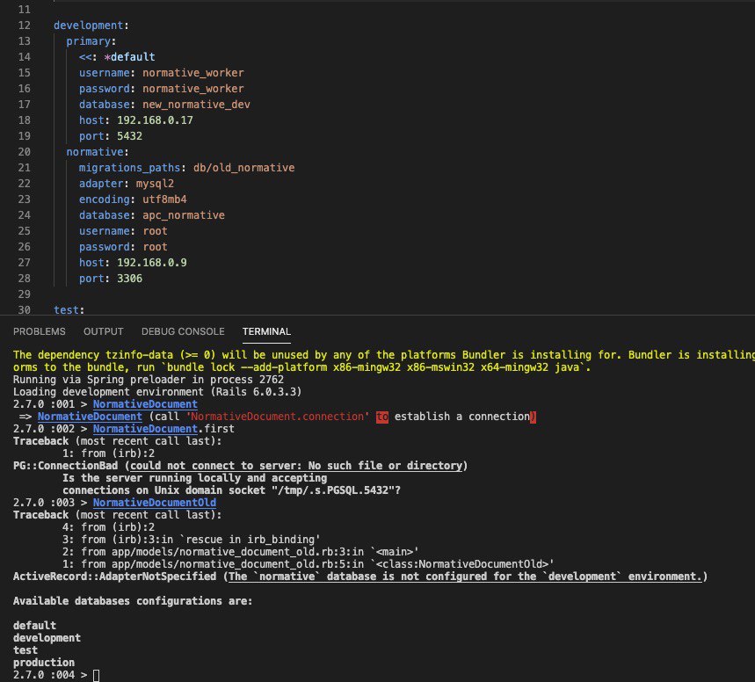Viewport: 755px width, 682px height.
Task: Click 'root' value on password line 26
Action: tap(155, 247)
